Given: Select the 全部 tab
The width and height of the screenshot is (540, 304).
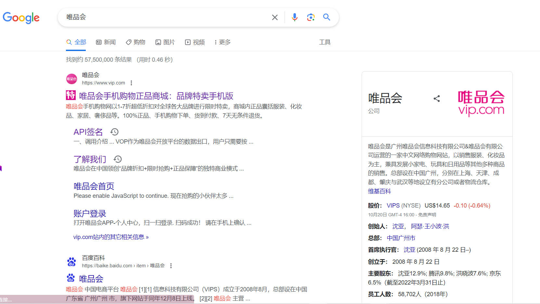Looking at the screenshot, I should point(76,42).
